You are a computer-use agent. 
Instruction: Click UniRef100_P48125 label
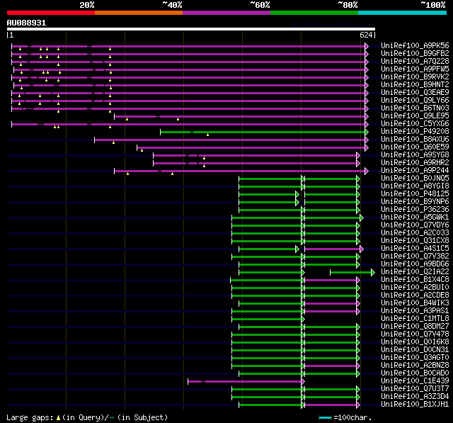pyautogui.click(x=415, y=194)
